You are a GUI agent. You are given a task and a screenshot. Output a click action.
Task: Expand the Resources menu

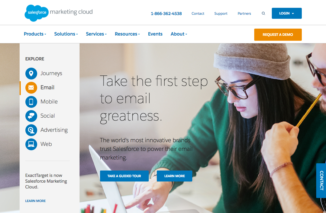pos(127,34)
